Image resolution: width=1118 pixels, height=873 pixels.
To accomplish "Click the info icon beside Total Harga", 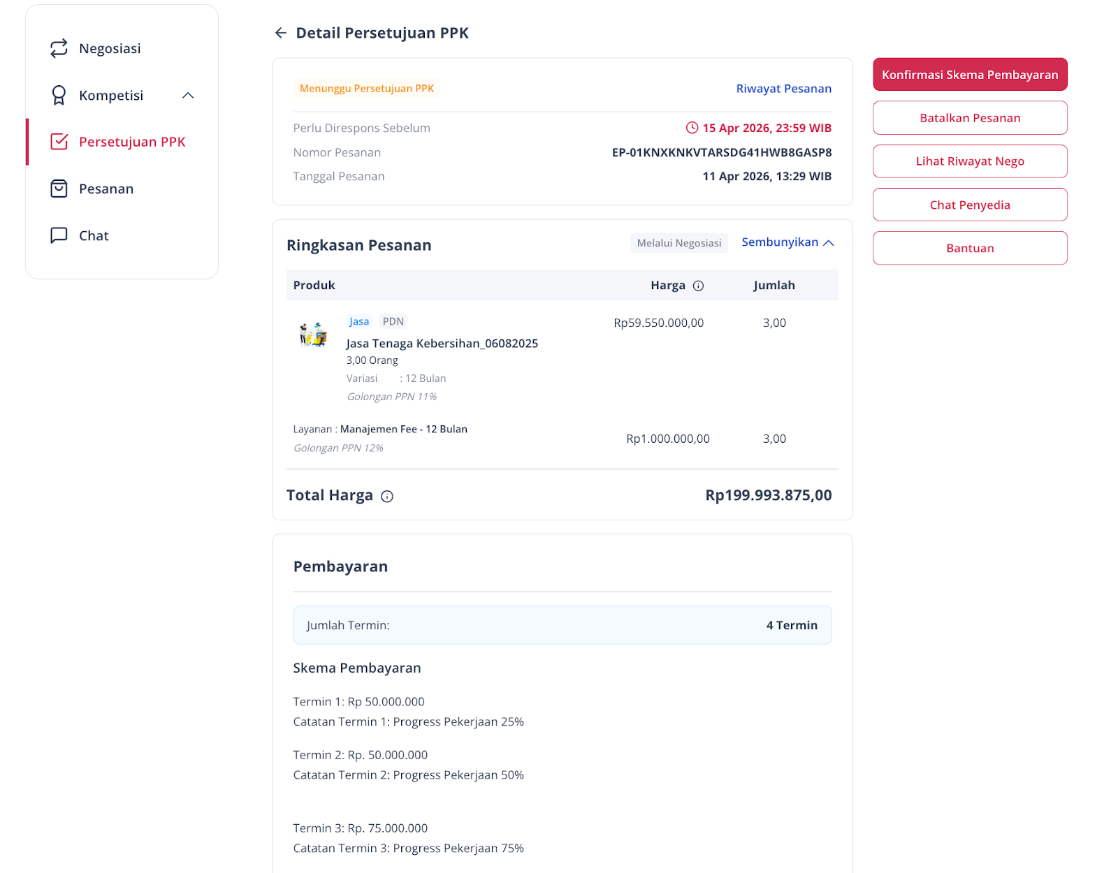I will click(387, 497).
